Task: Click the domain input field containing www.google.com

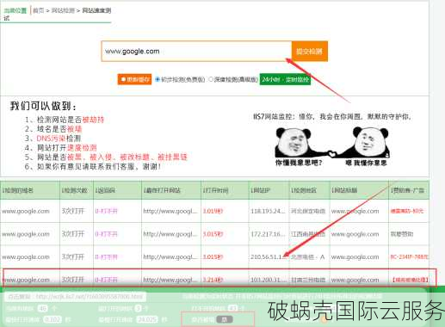Action: [196, 52]
